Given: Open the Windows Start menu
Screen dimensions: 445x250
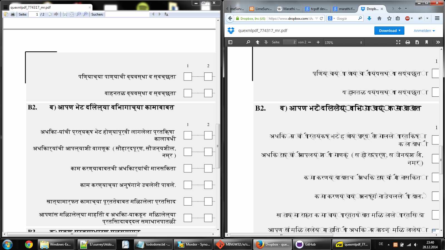Looking at the screenshot, I should tap(8, 244).
